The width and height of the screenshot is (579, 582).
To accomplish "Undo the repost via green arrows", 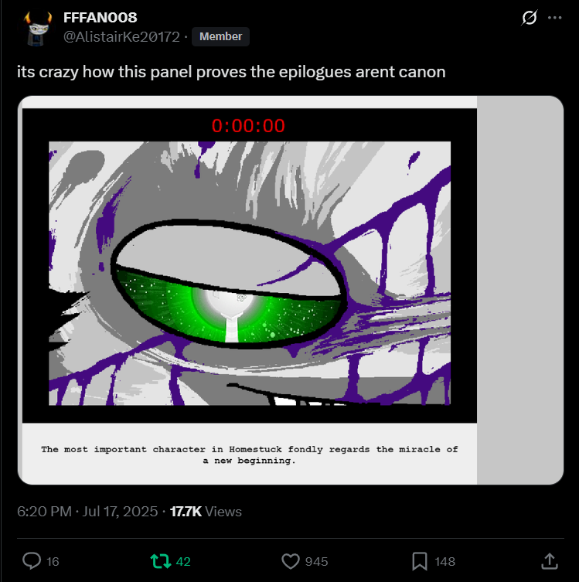I will click(161, 561).
